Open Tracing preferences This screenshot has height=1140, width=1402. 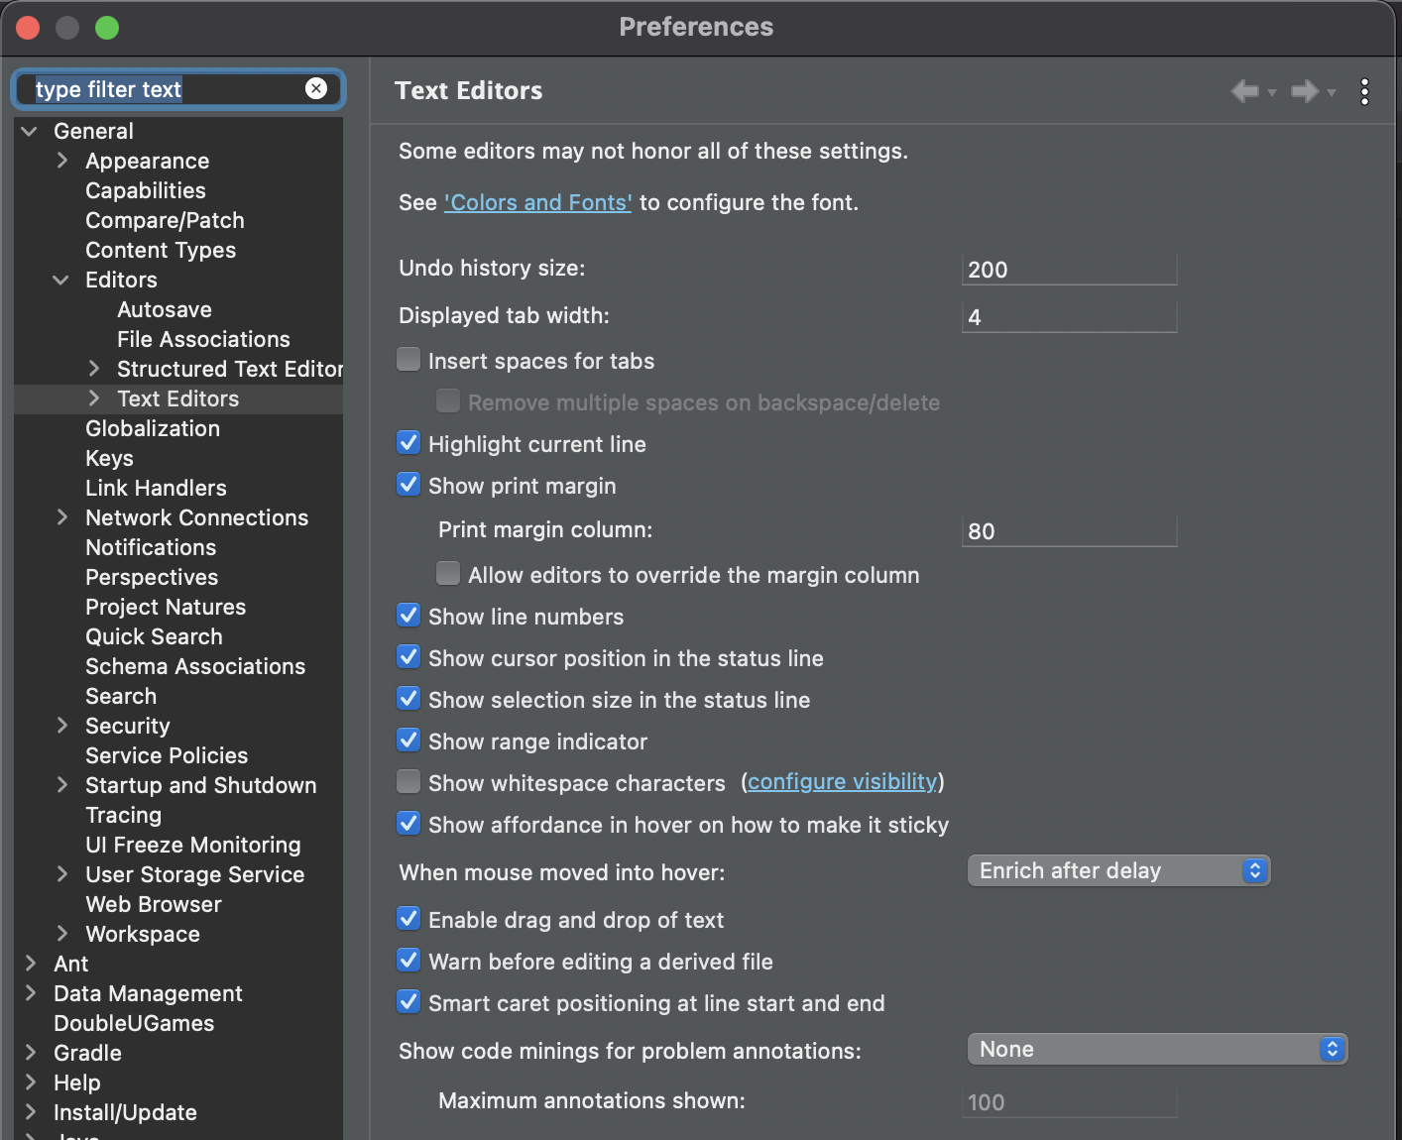coord(123,815)
